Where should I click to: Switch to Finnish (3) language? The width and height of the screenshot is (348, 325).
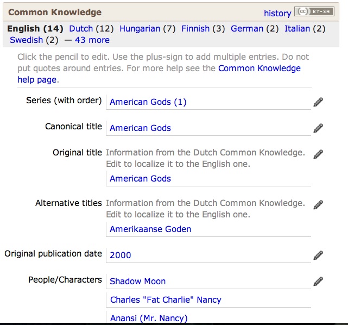(195, 29)
